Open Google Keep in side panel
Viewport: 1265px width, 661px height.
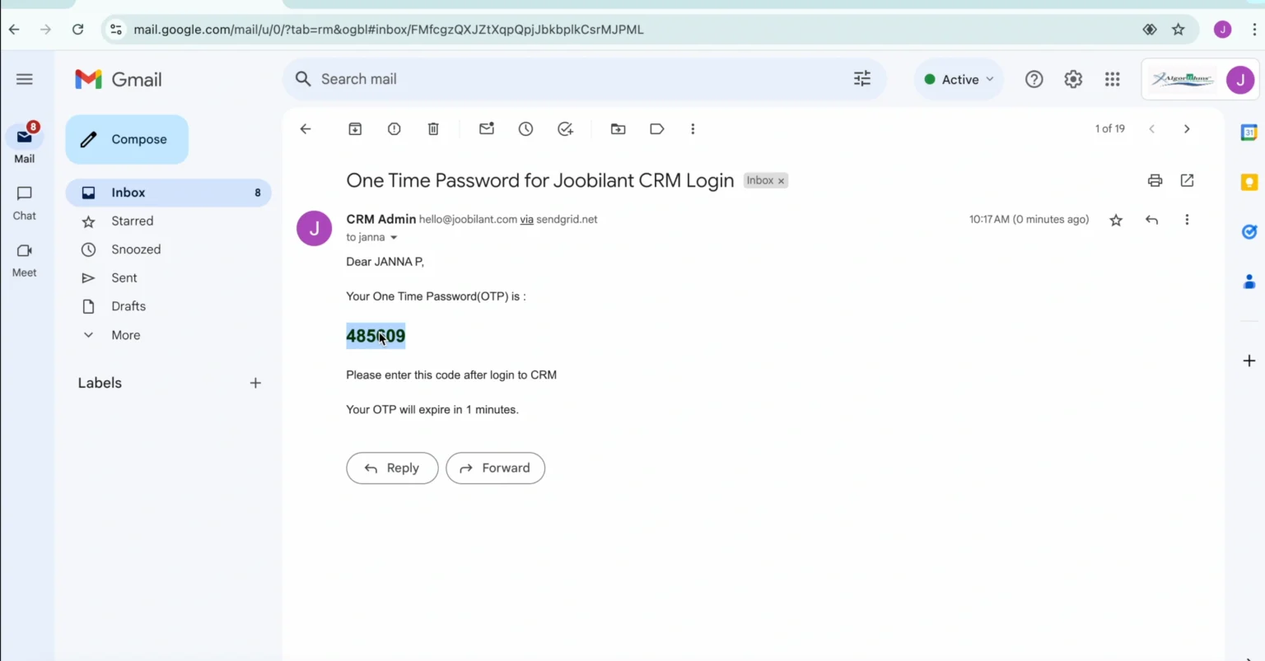coord(1249,182)
